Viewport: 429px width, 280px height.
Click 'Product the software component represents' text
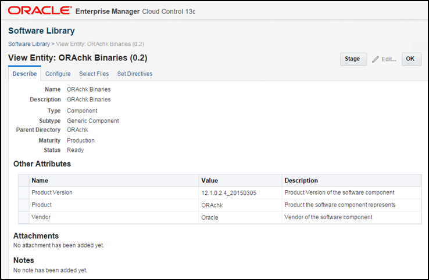(340, 205)
